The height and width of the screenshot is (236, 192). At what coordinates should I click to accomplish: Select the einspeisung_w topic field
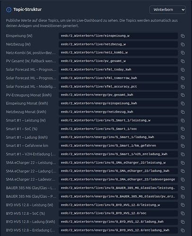tap(118, 36)
